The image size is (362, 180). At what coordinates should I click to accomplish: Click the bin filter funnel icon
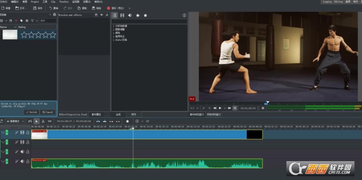tap(32, 21)
